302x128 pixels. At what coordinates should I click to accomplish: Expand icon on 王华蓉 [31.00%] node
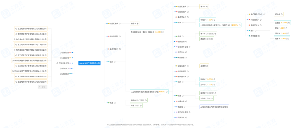(x=214, y=85)
